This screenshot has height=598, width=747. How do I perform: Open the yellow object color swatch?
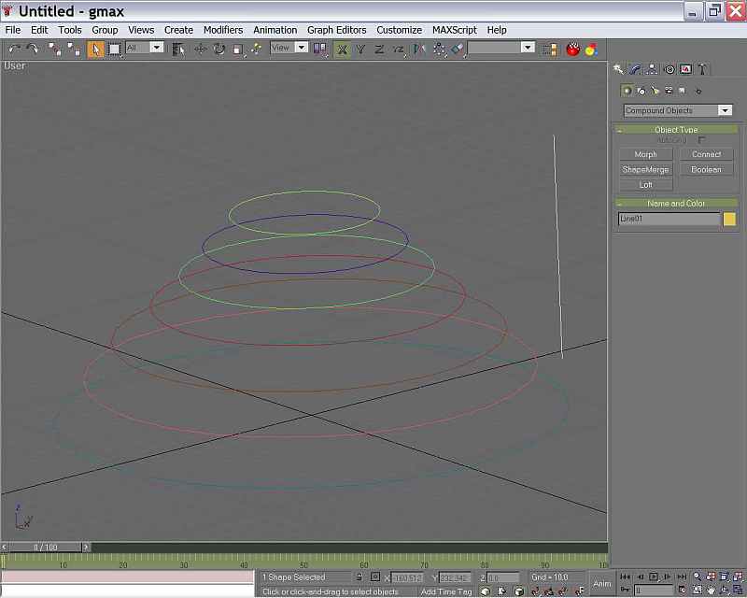coord(729,219)
